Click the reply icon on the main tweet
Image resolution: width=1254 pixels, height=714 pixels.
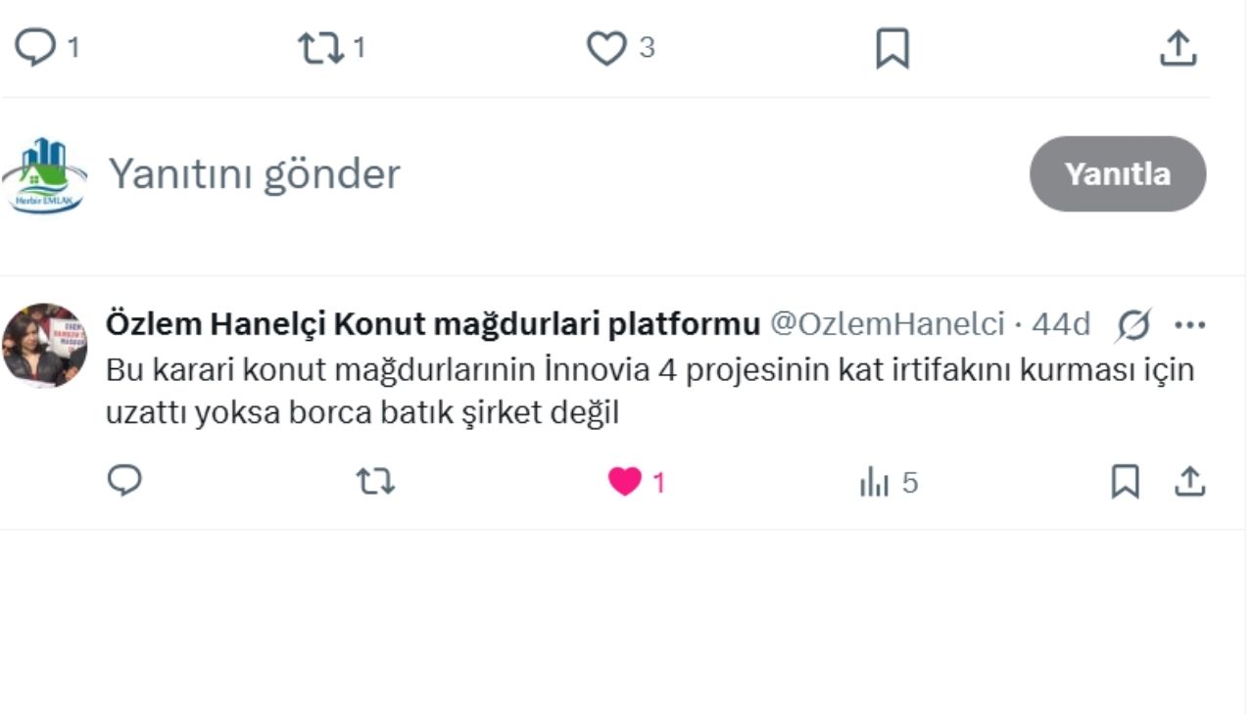[35, 48]
